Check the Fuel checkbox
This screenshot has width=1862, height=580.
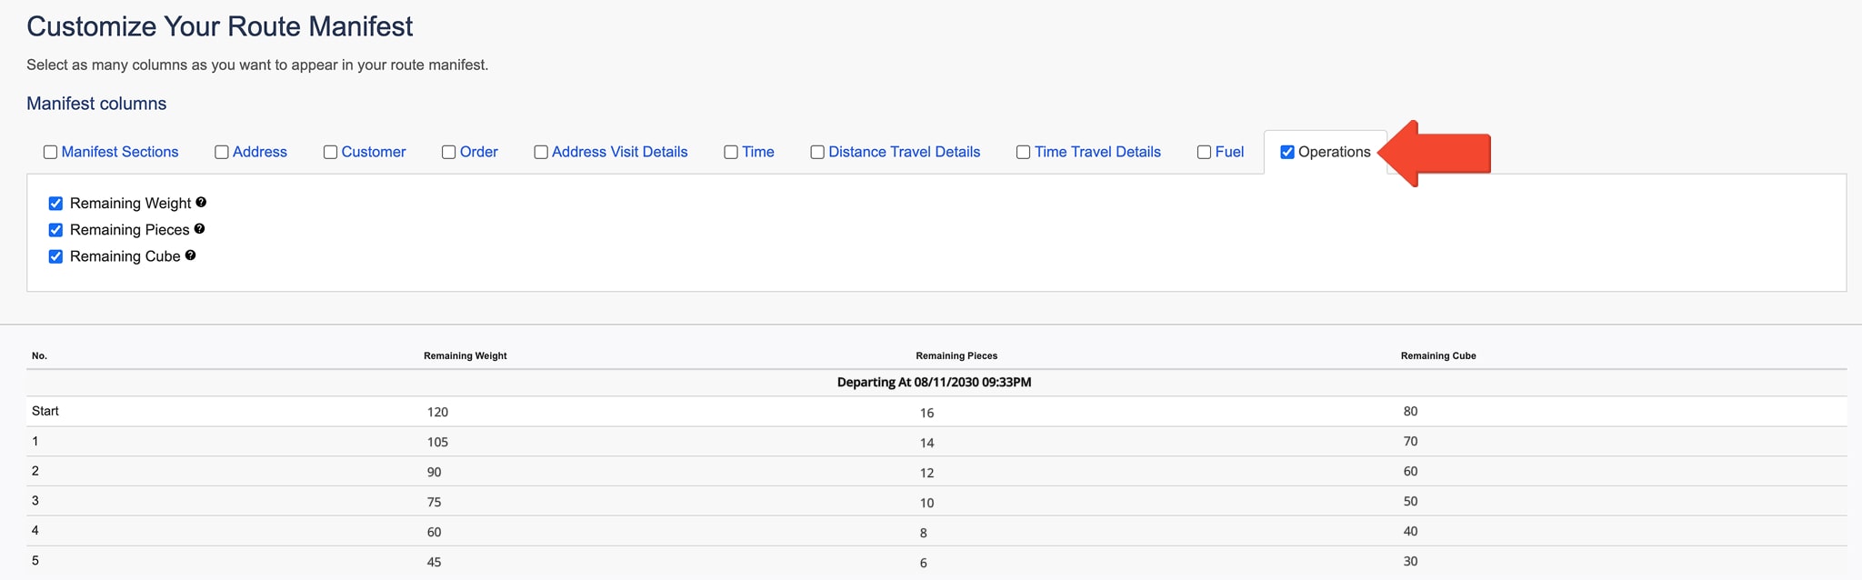point(1205,152)
